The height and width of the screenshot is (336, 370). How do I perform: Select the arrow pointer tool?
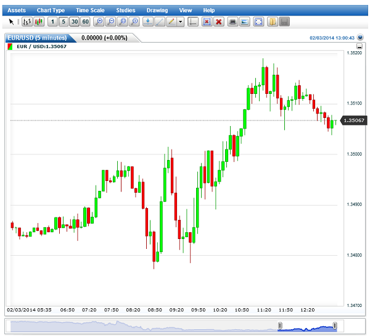point(11,22)
